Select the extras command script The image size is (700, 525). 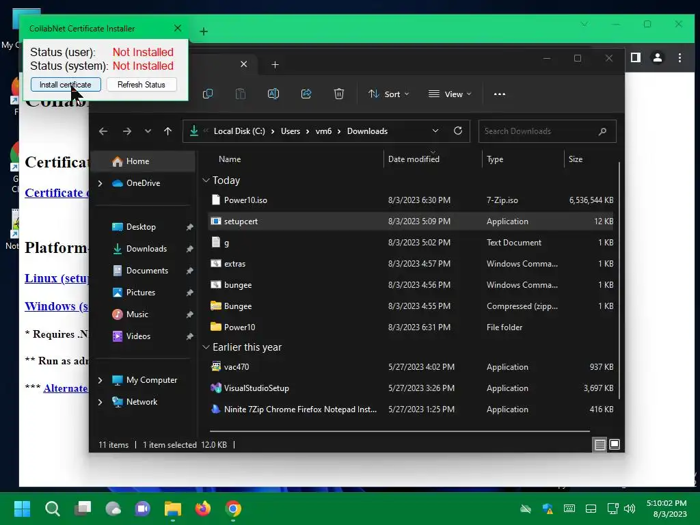[411, 264]
